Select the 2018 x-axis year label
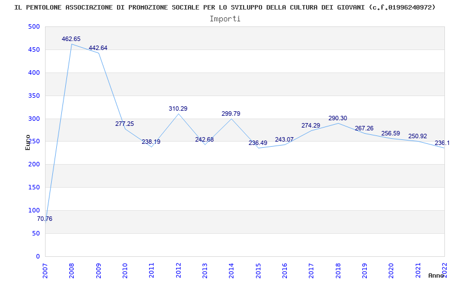 pos(338,270)
